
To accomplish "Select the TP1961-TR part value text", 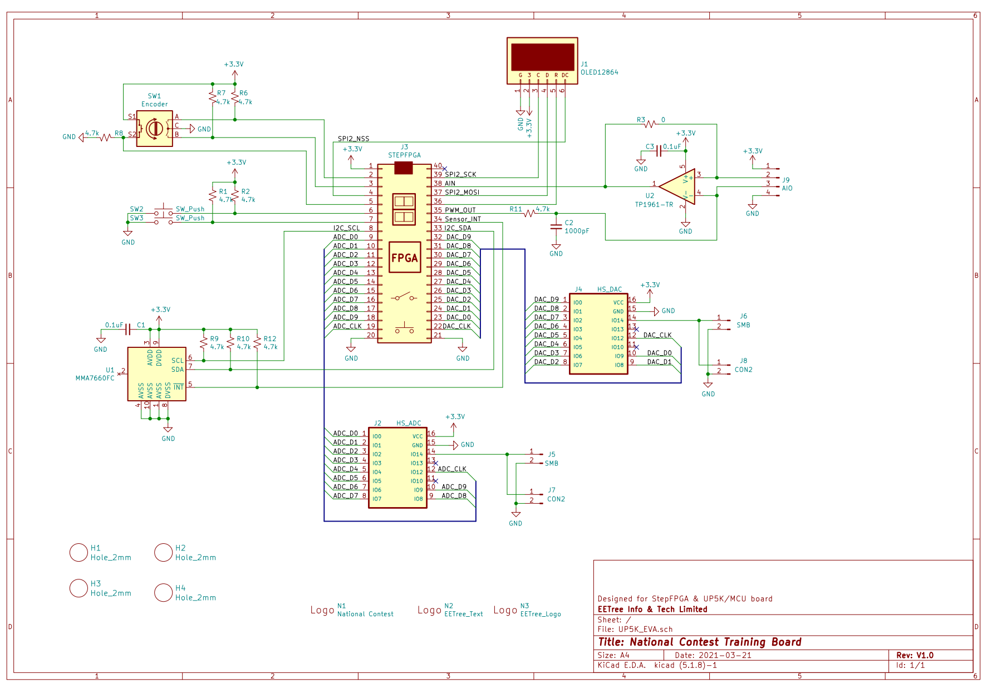I will coord(654,205).
